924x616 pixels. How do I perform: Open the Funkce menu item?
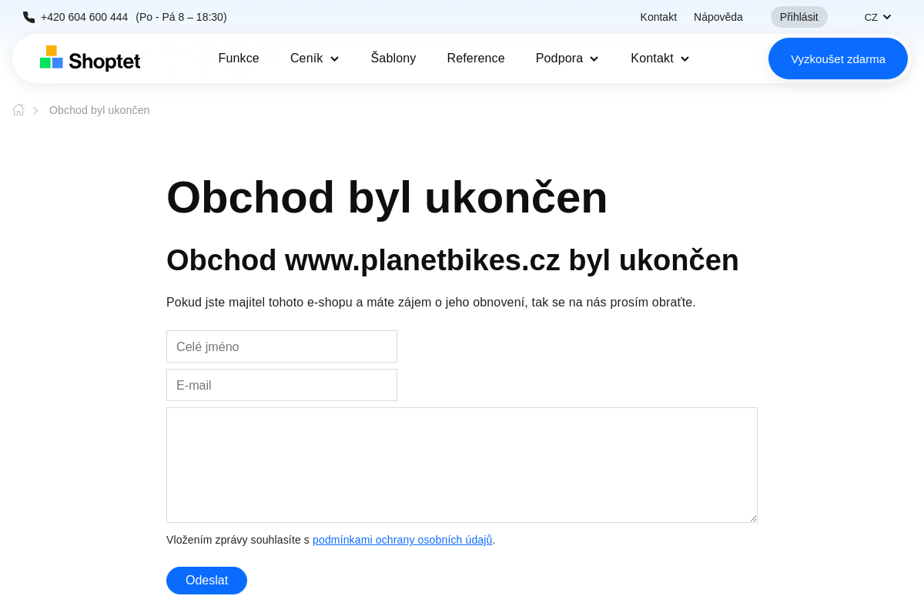click(x=239, y=58)
